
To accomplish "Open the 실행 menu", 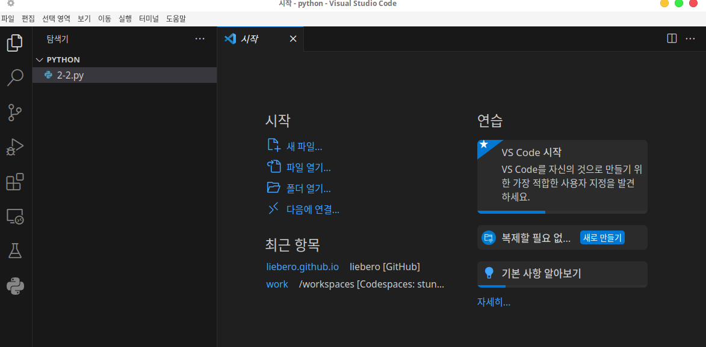I will [x=125, y=19].
